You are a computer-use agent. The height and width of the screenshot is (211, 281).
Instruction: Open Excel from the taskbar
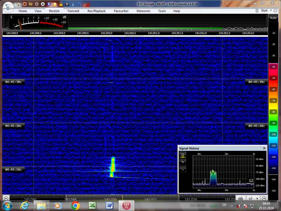92,206
